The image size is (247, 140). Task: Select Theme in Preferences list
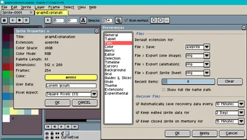111,85
